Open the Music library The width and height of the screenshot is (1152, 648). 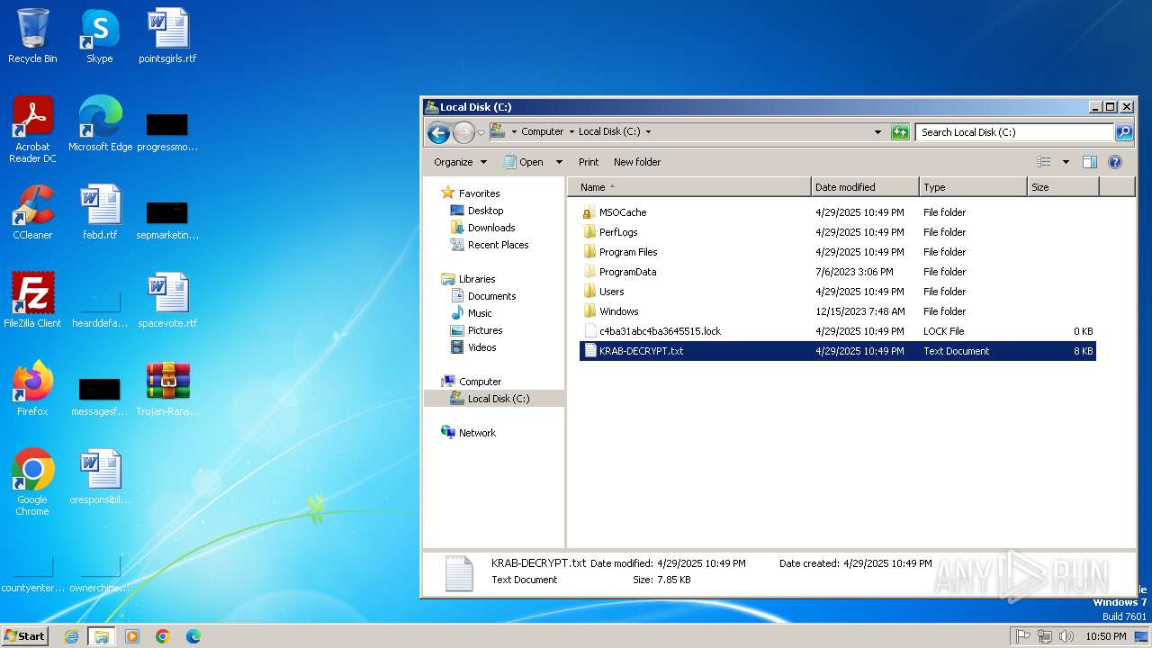pyautogui.click(x=480, y=313)
